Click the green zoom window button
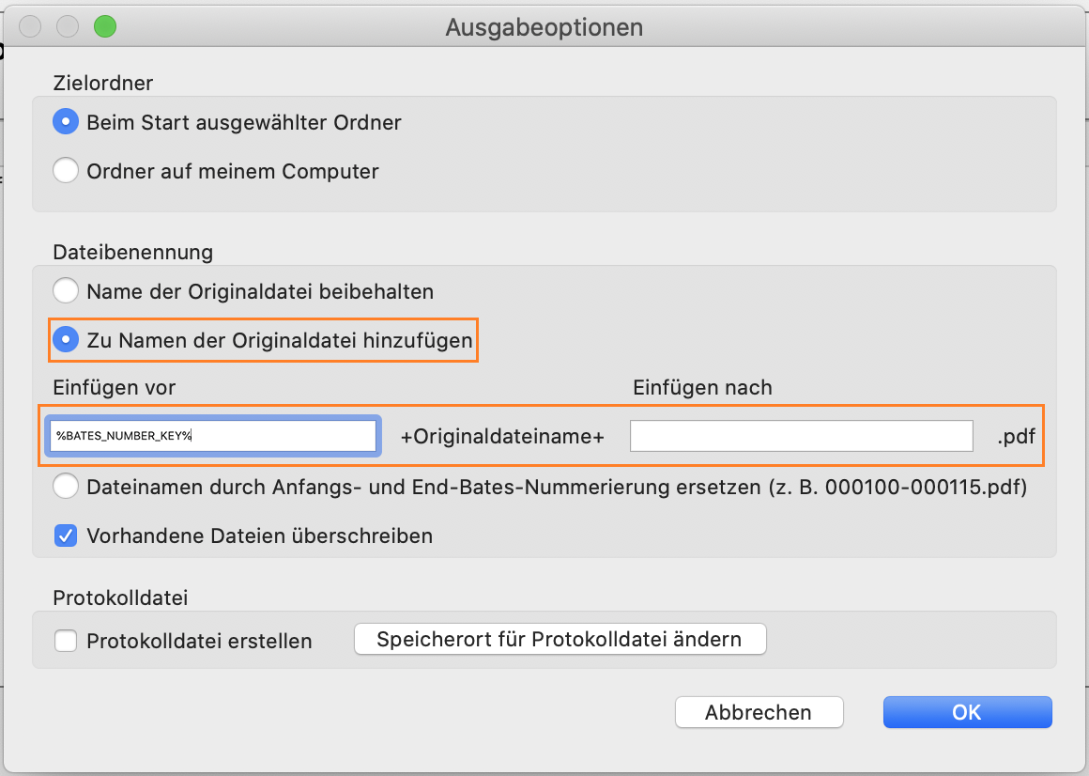This screenshot has height=776, width=1089. (105, 26)
